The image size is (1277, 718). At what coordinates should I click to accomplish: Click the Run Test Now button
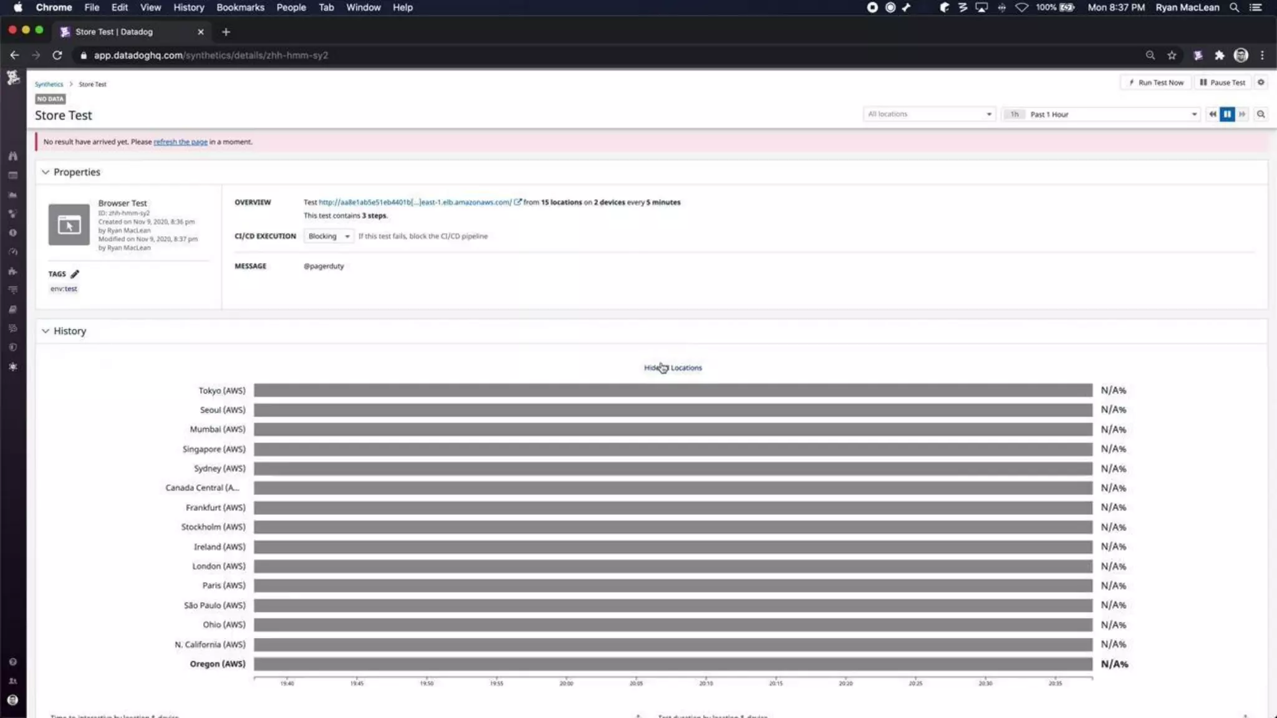coord(1155,82)
